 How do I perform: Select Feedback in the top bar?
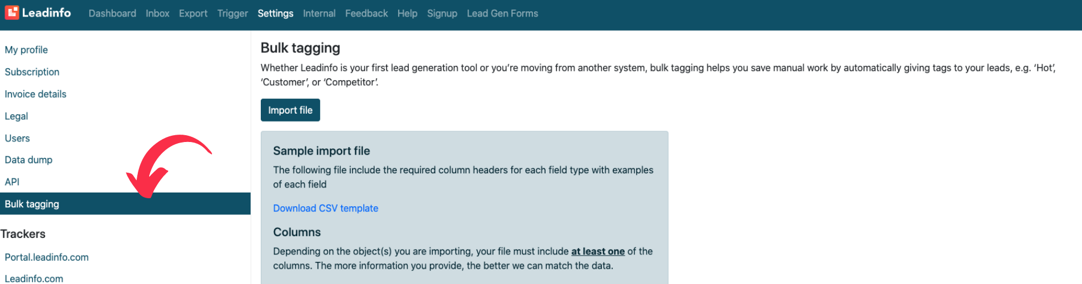coord(366,13)
